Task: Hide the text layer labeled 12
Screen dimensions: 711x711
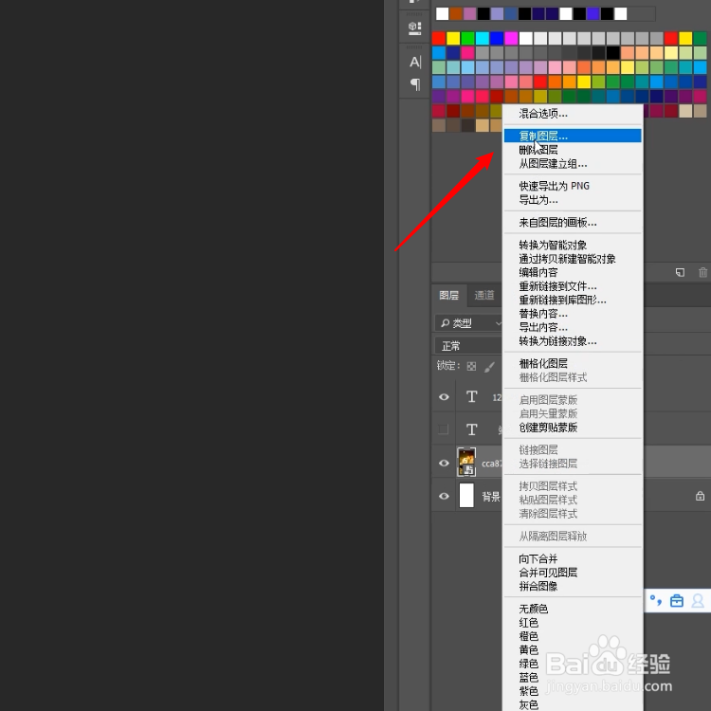Action: tap(444, 397)
